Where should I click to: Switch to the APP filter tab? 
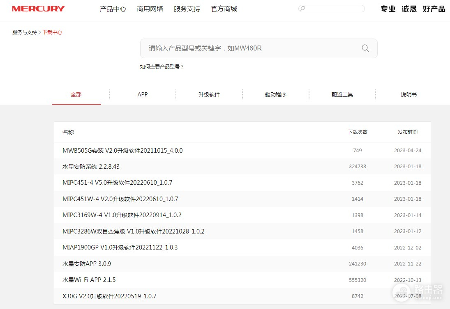point(142,94)
